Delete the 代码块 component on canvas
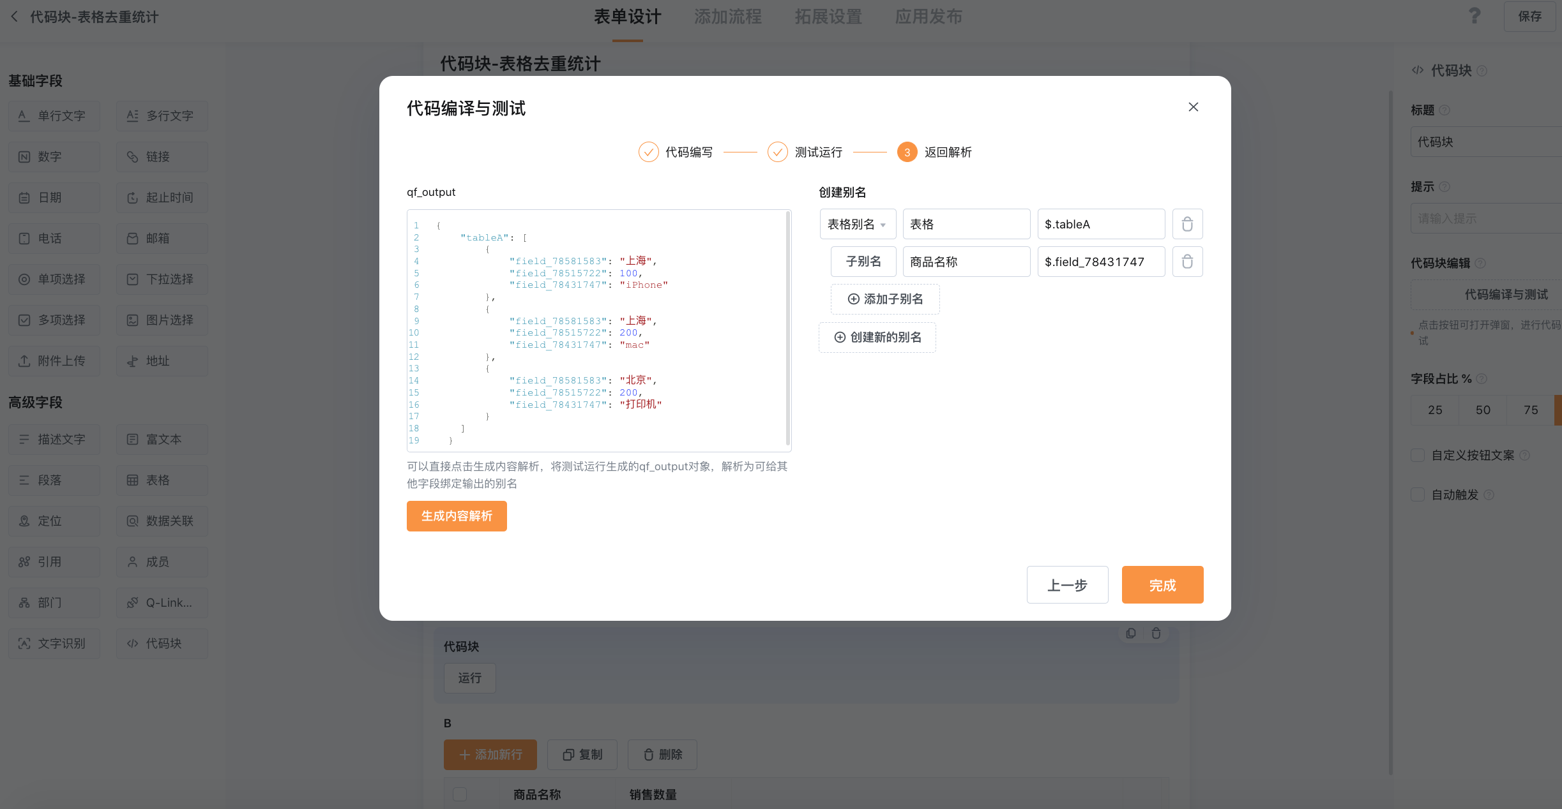Viewport: 1562px width, 809px height. [1156, 633]
